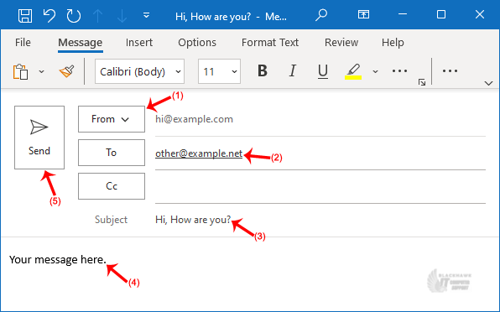Screen dimensions: 500x312
Task: Click the Cc button
Action: pos(112,186)
